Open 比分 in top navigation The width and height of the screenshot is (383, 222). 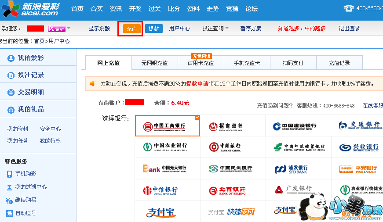pyautogui.click(x=174, y=9)
